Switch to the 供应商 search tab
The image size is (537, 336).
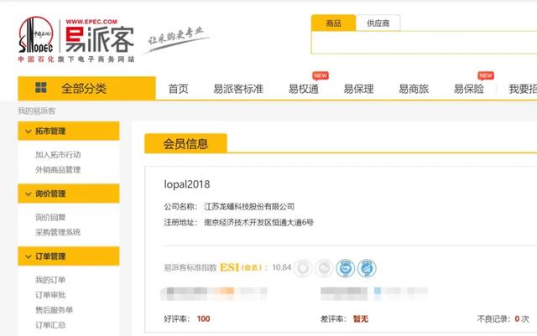pos(378,23)
